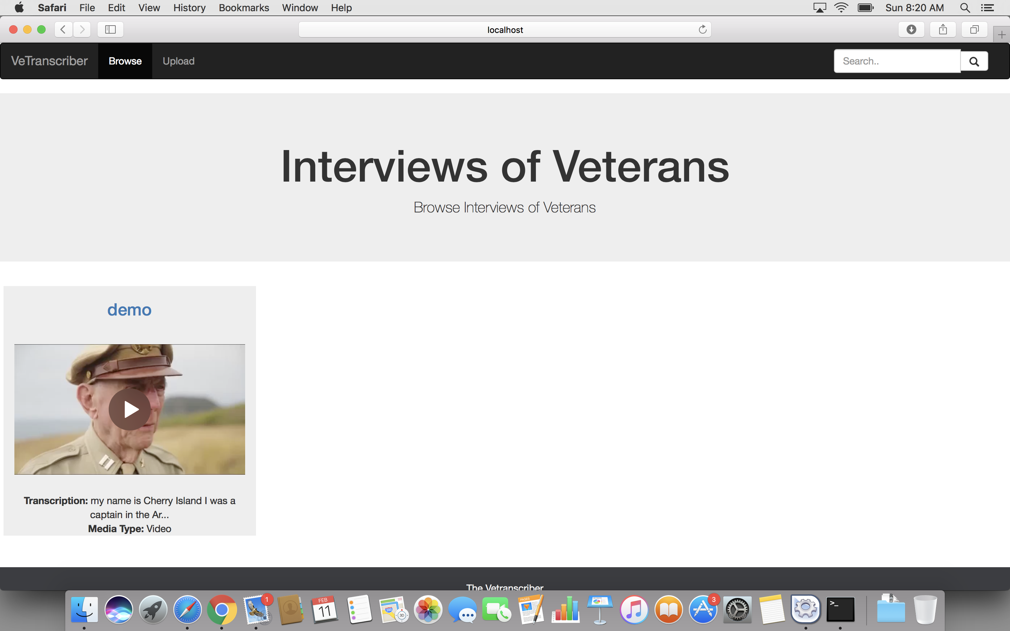Open Terminal from the dock
Screen dimensions: 1010x631
click(840, 609)
